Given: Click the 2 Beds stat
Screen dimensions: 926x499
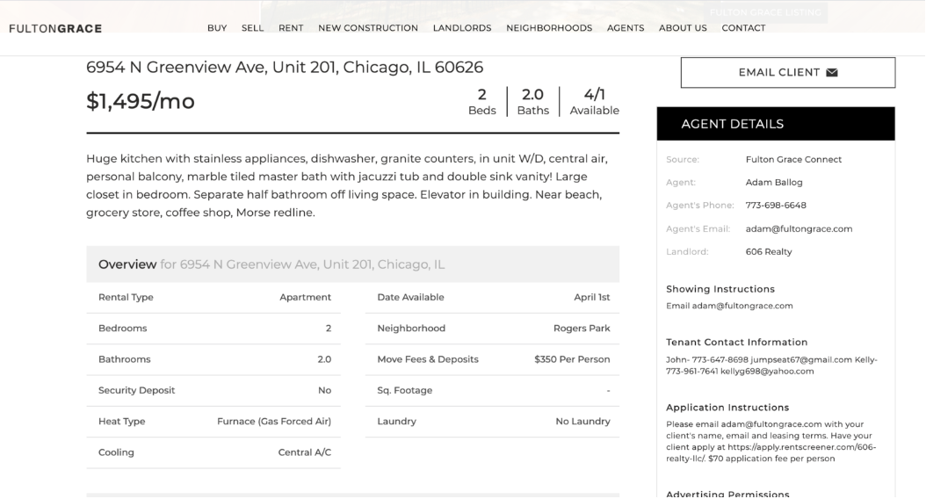Looking at the screenshot, I should tap(482, 102).
